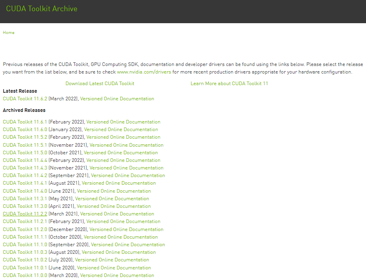Open CUDA Toolkit 11.0.1 link

25,268
